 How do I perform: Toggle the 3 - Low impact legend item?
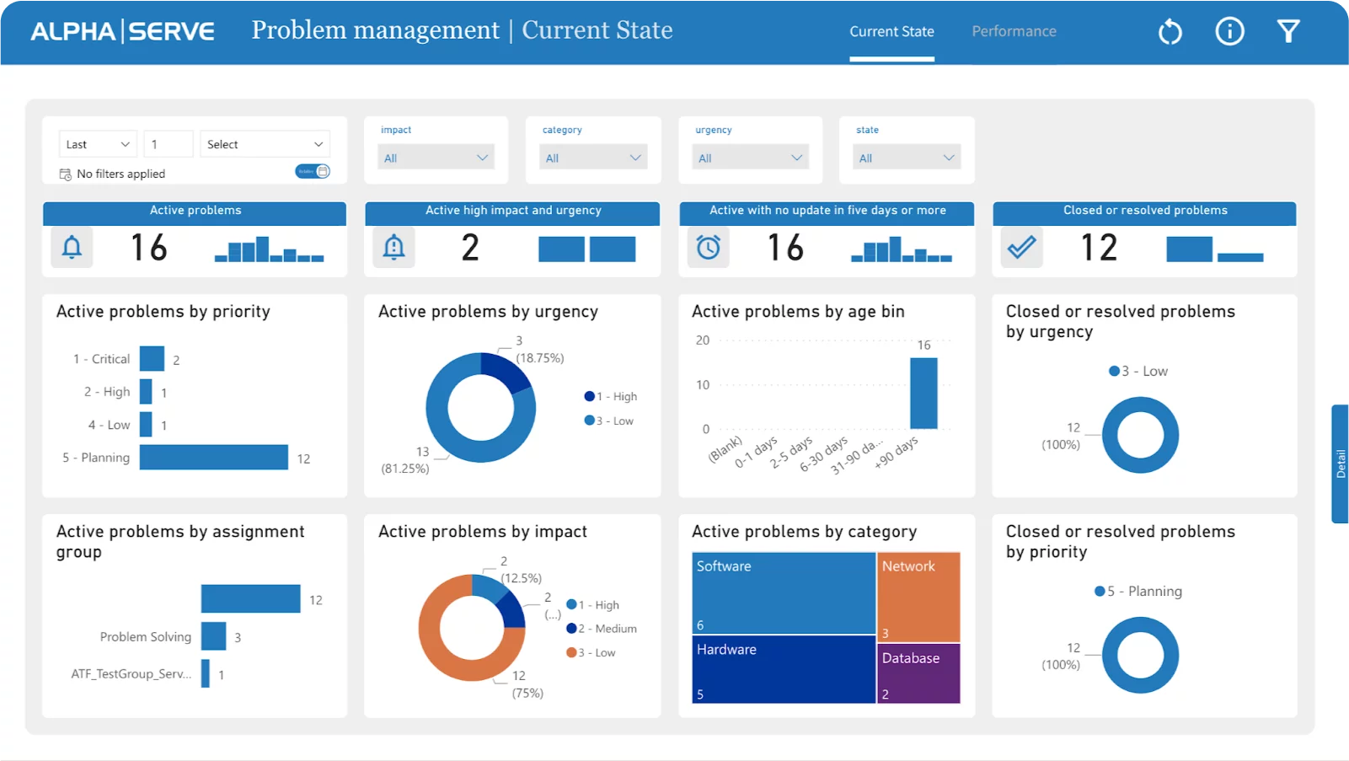point(592,653)
